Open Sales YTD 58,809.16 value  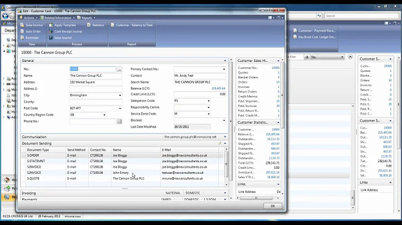pyautogui.click(x=273, y=177)
